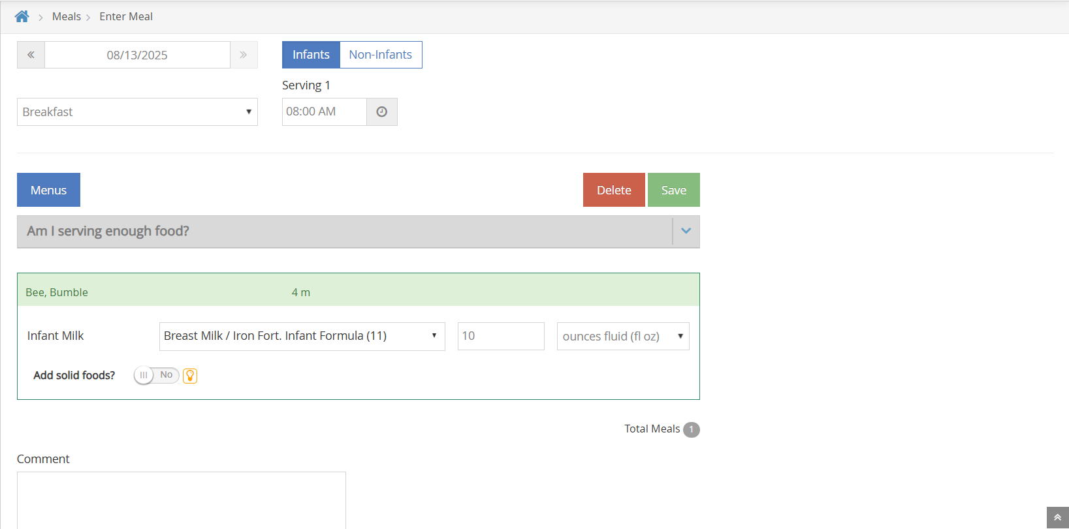Open the Infant Milk type dropdown

tap(302, 336)
